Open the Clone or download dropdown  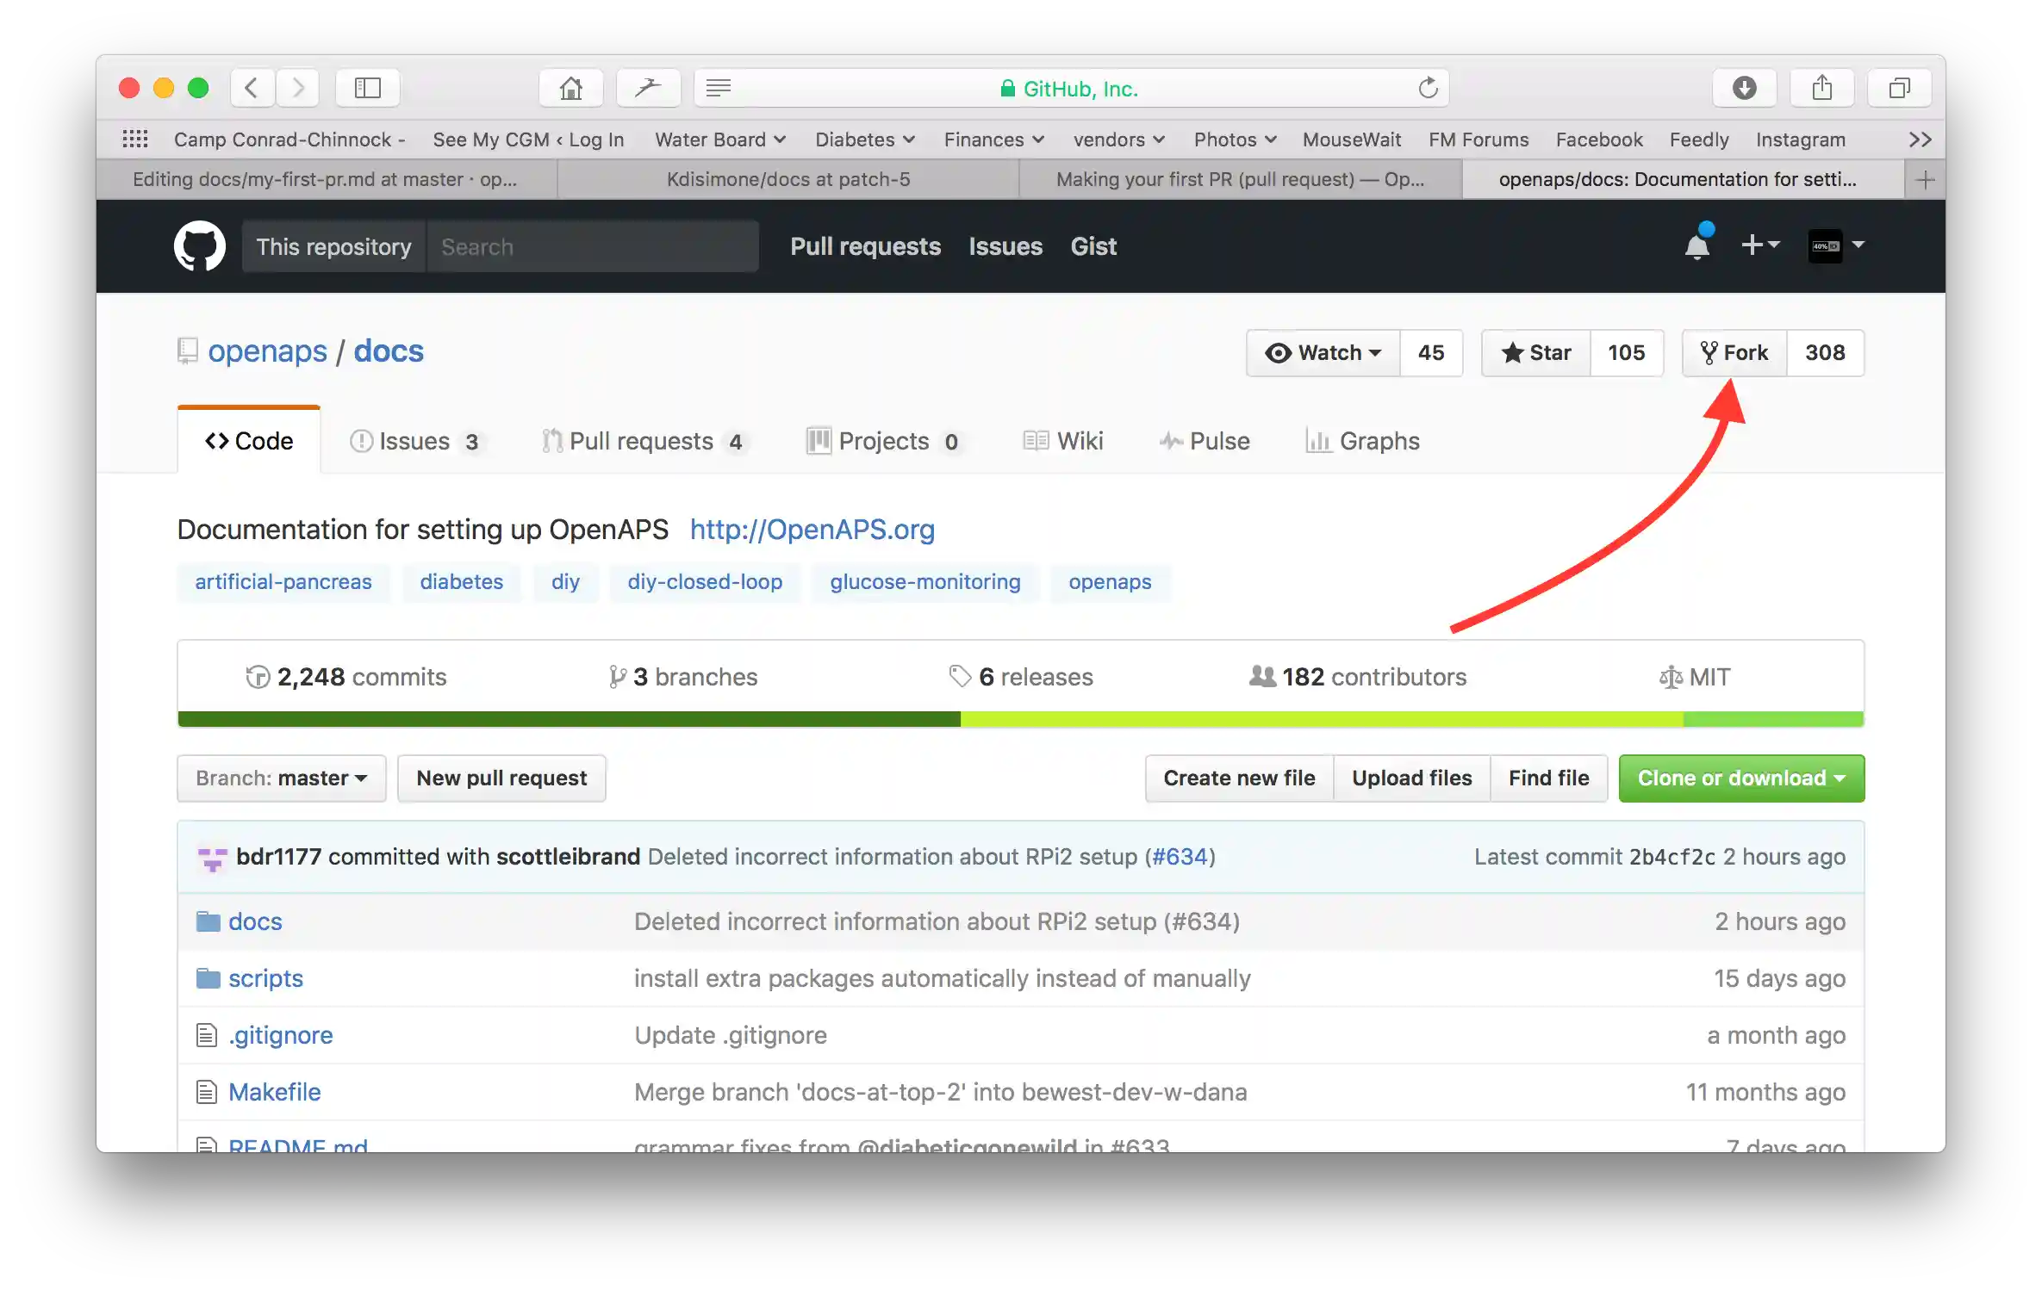point(1741,778)
